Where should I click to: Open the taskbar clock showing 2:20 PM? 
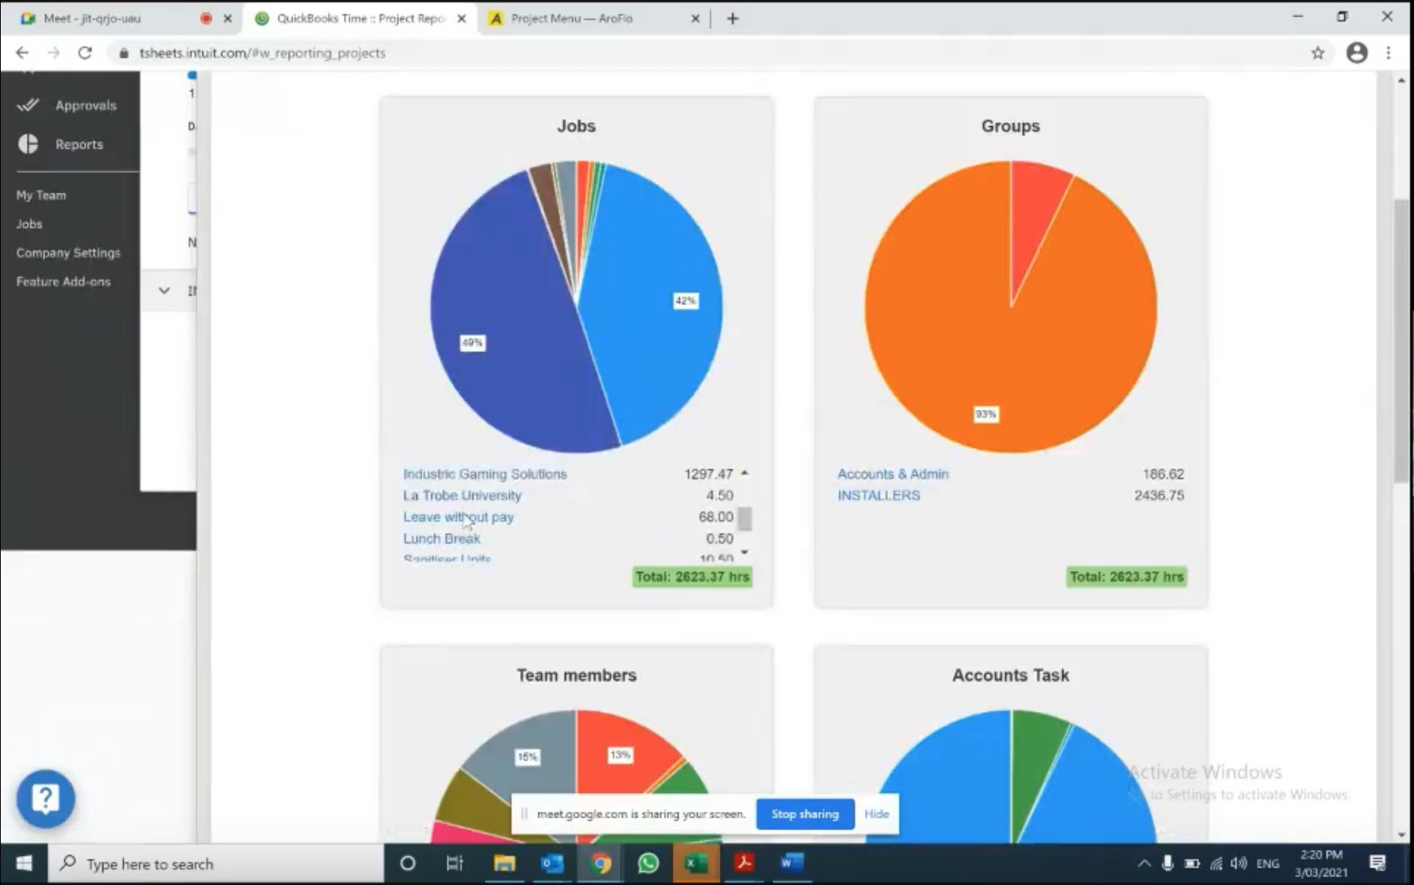pyautogui.click(x=1321, y=864)
